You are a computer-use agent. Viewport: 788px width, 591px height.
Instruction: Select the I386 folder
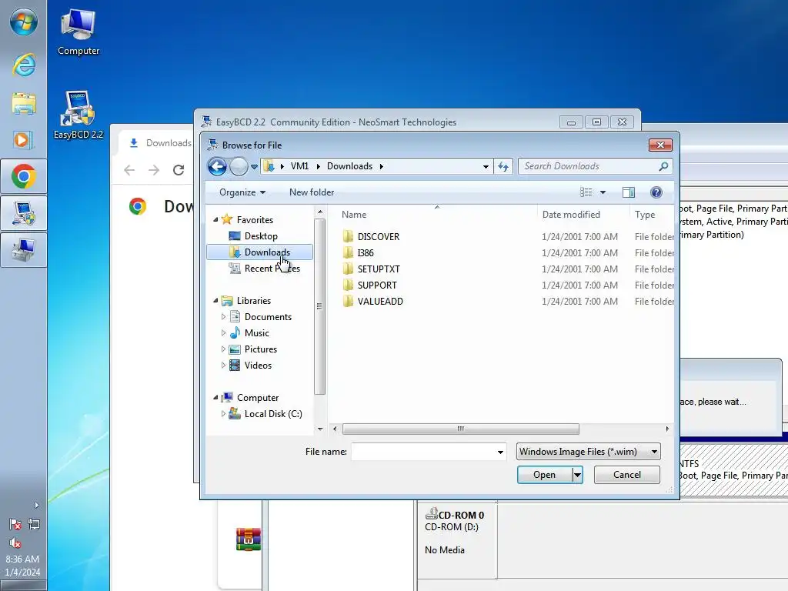(366, 252)
